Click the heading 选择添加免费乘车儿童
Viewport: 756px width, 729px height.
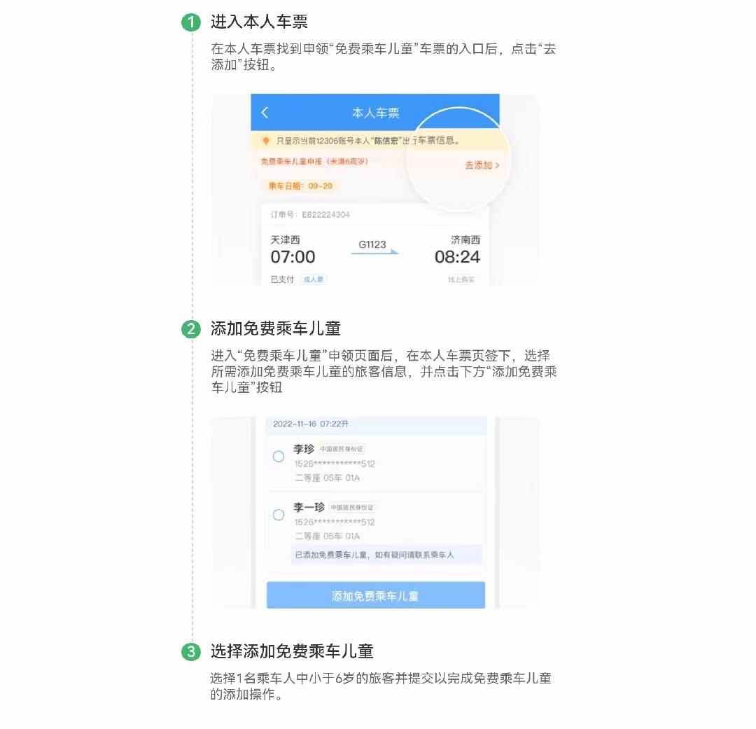pyautogui.click(x=292, y=651)
